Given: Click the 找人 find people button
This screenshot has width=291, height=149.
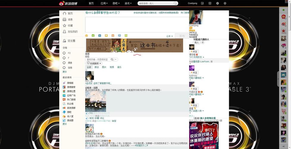Looking at the screenshot, I should pyautogui.click(x=197, y=43).
